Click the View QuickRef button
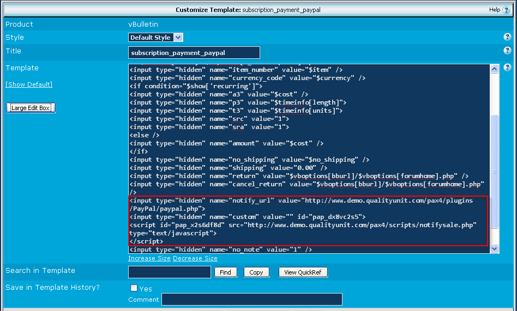Screen dimensions: 517x311 coord(303,272)
